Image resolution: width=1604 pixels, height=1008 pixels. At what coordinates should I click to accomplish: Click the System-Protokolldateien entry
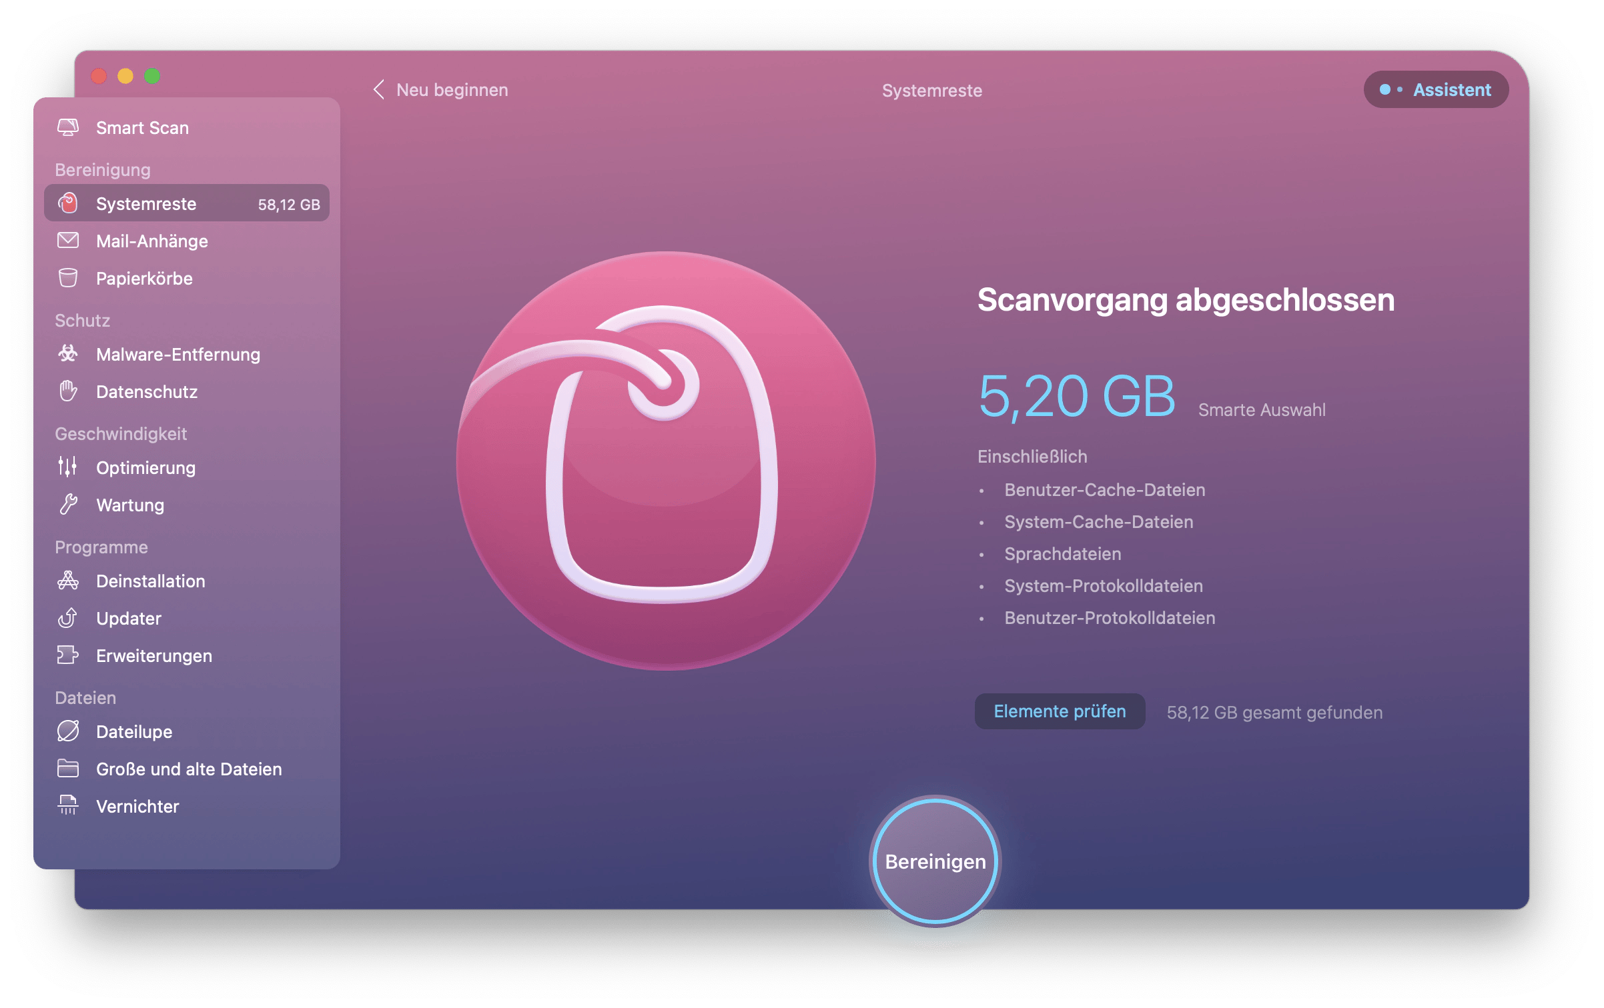click(x=1104, y=585)
